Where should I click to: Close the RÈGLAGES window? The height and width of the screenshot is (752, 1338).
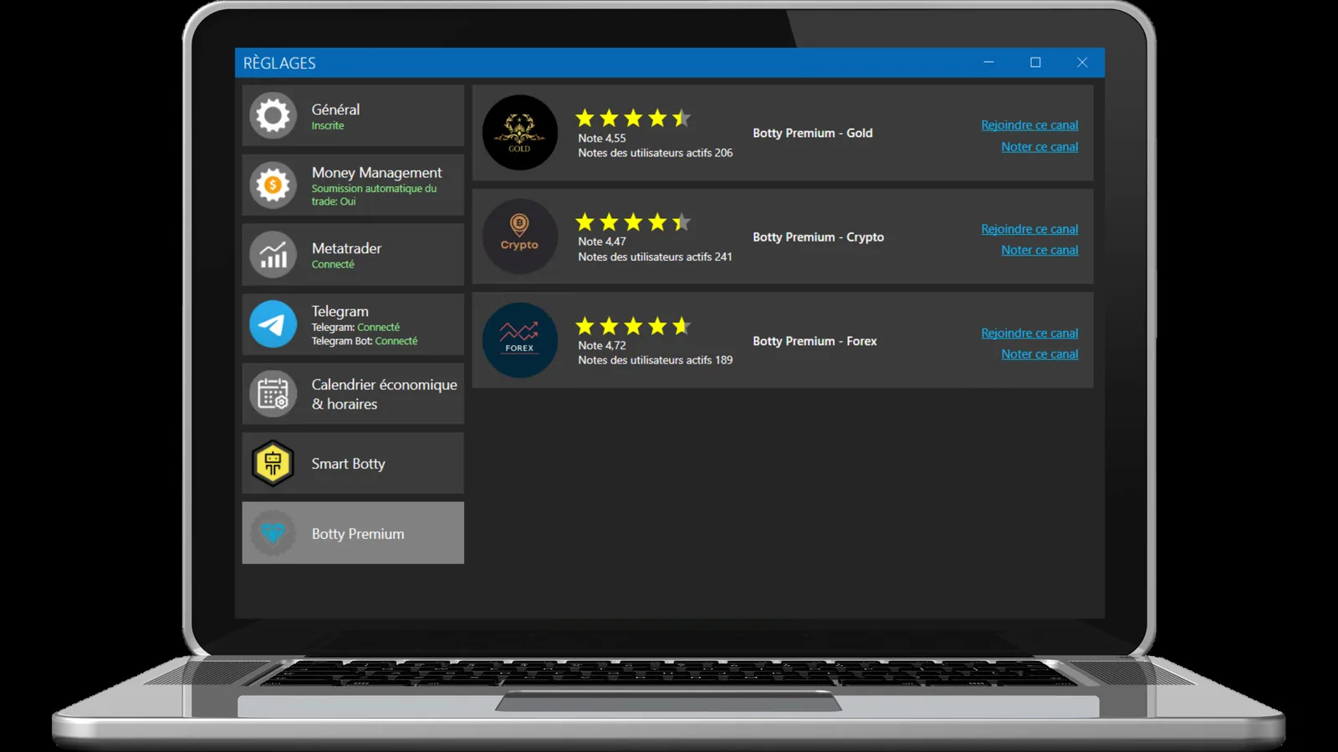[1082, 63]
